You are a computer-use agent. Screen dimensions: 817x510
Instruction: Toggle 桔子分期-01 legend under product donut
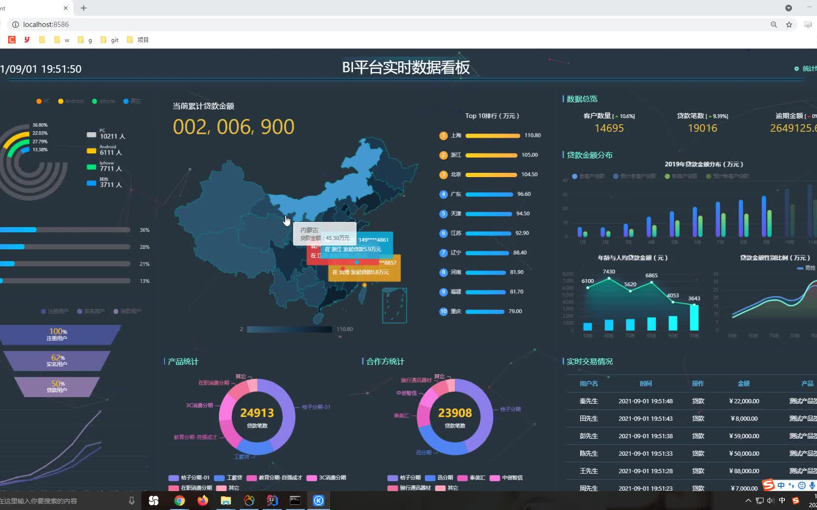(x=189, y=477)
